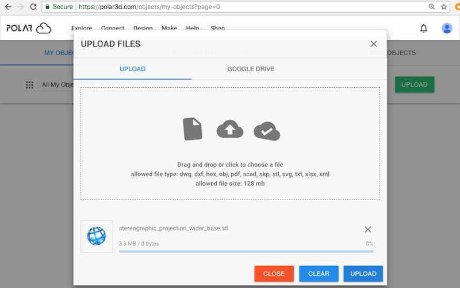Open the Help menu

193,28
